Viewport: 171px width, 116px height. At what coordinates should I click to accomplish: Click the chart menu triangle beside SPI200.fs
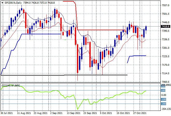[x=3, y=3]
